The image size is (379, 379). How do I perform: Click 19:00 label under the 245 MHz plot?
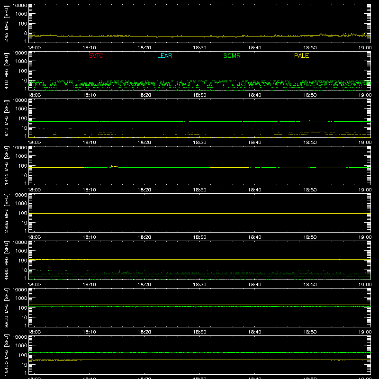click(x=365, y=48)
